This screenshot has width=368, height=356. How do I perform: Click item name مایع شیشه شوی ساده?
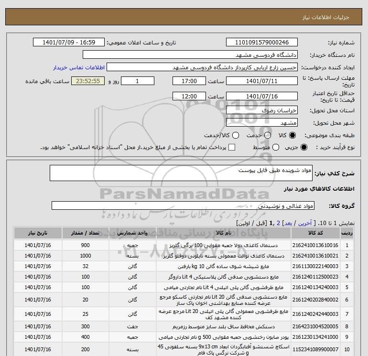click(x=224, y=266)
